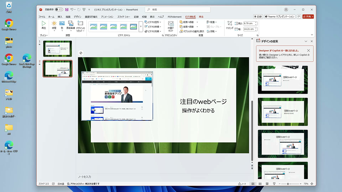Expand the video styles gallery
342x192 pixels.
point(141,27)
